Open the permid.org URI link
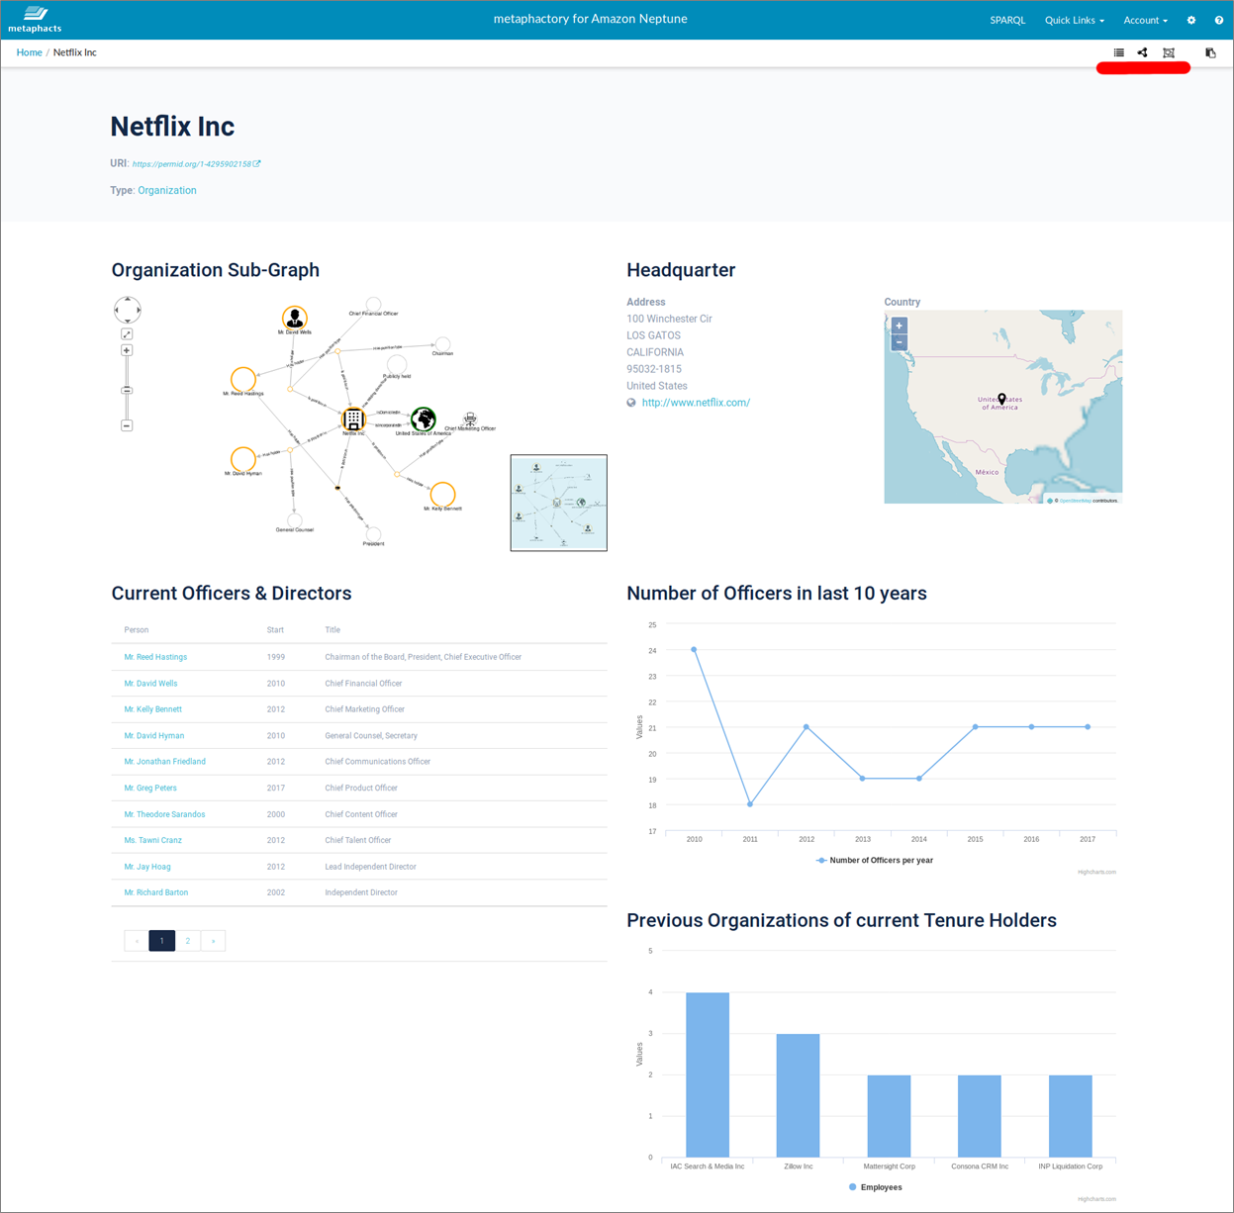This screenshot has height=1213, width=1234. point(192,164)
